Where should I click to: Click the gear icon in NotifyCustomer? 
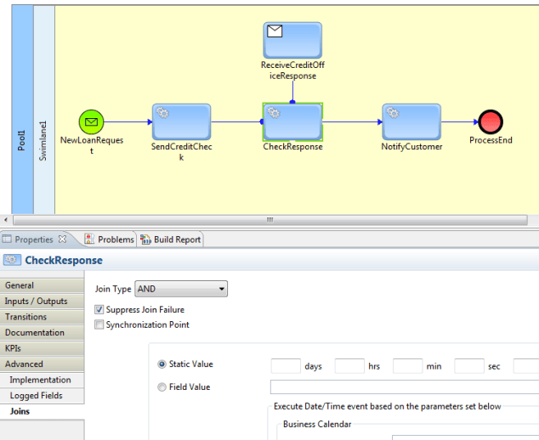(x=393, y=113)
